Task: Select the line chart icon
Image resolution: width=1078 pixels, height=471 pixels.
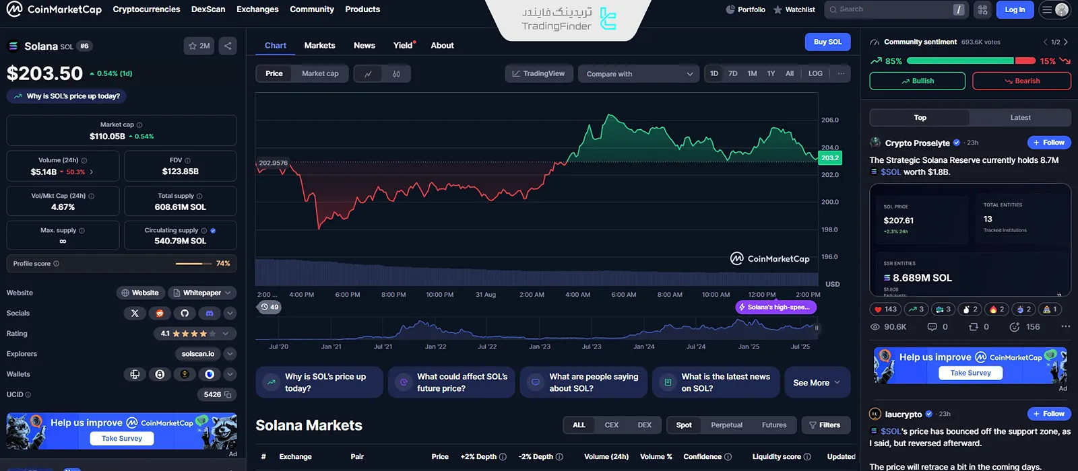Action: 368,74
